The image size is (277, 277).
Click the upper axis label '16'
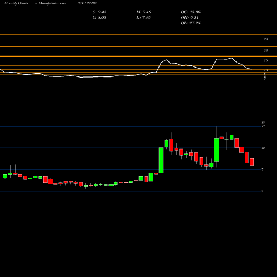pos(265,60)
